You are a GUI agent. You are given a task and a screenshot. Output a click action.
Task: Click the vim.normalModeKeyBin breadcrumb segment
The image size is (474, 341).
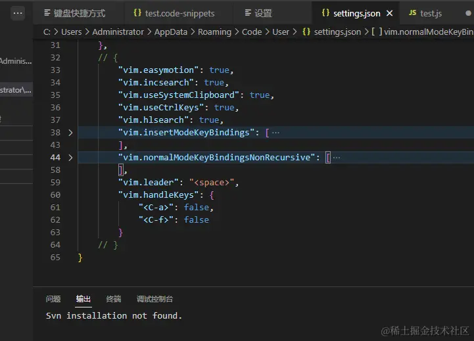(x=429, y=32)
